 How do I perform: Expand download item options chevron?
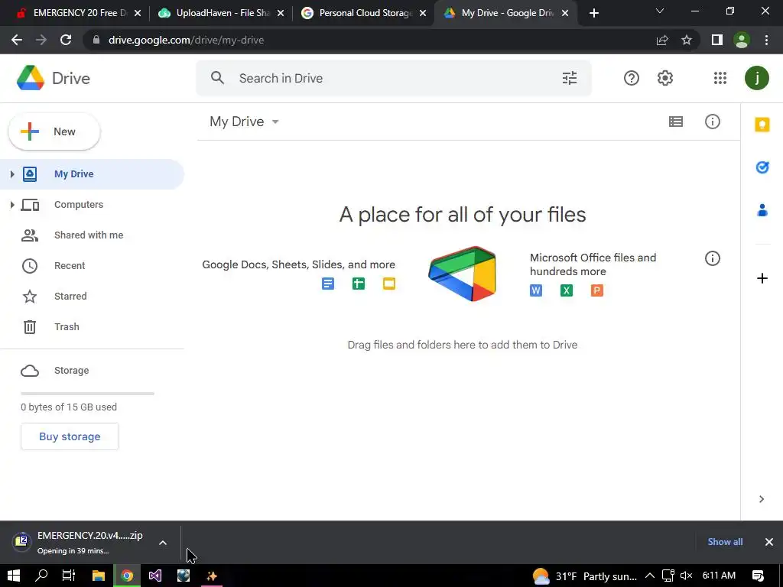coord(163,543)
